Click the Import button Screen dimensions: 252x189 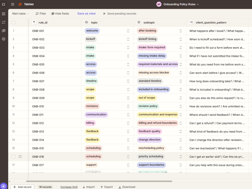coord(89,187)
